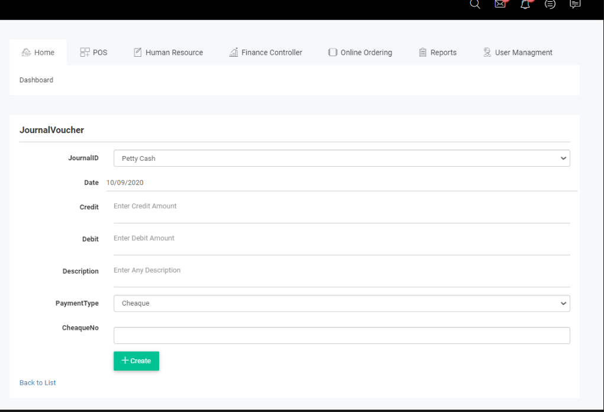Open the notifications bell icon
604x412 pixels.
[525, 4]
